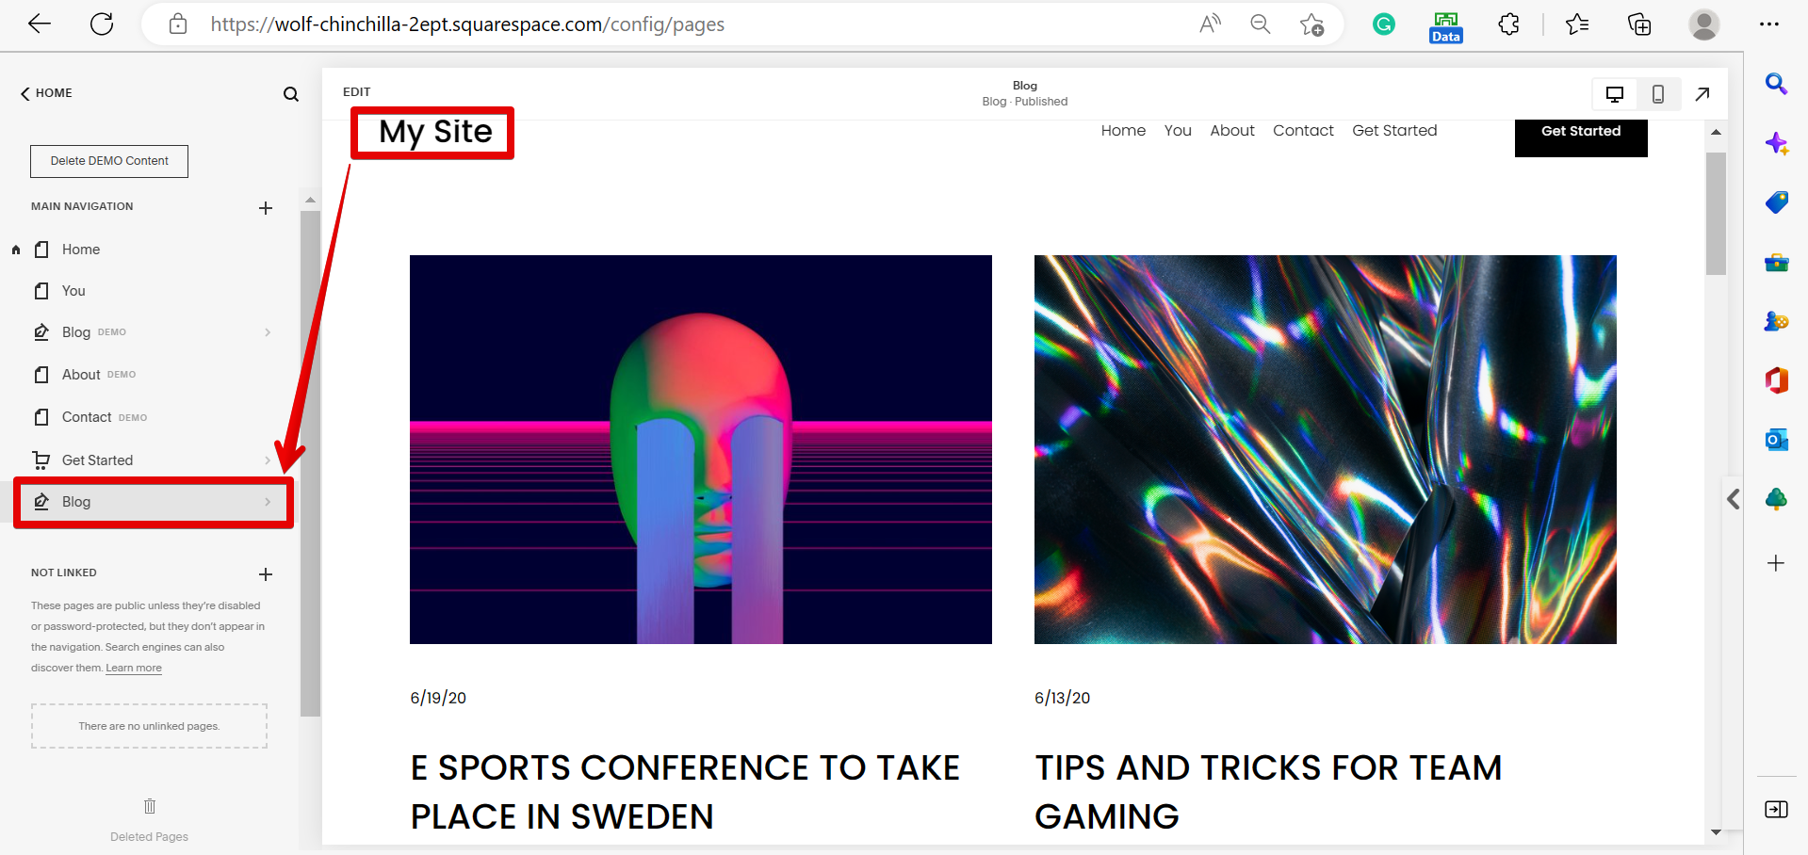The image size is (1808, 855).
Task: Select the About page in navigation
Action: coord(82,375)
